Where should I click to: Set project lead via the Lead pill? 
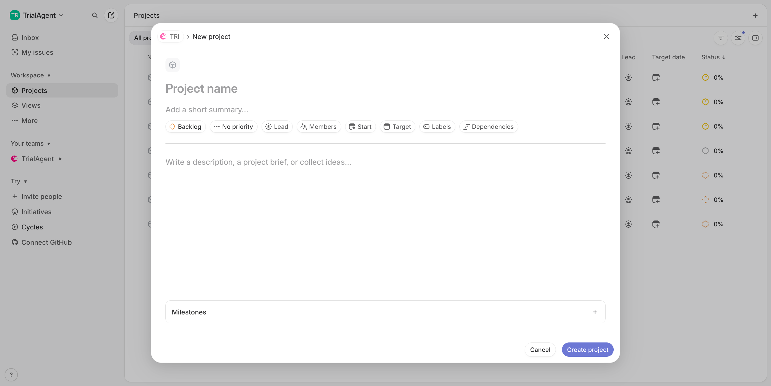[277, 127]
